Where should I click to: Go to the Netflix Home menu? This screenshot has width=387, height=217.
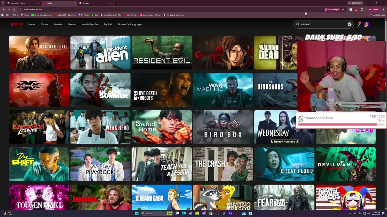coord(32,24)
